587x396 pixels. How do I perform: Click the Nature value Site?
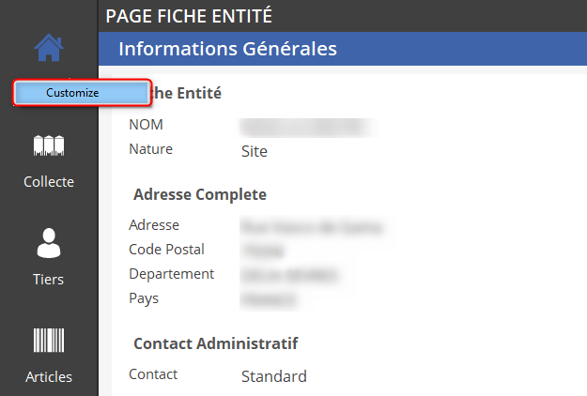click(255, 151)
